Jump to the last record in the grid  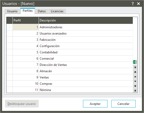(135, 91)
